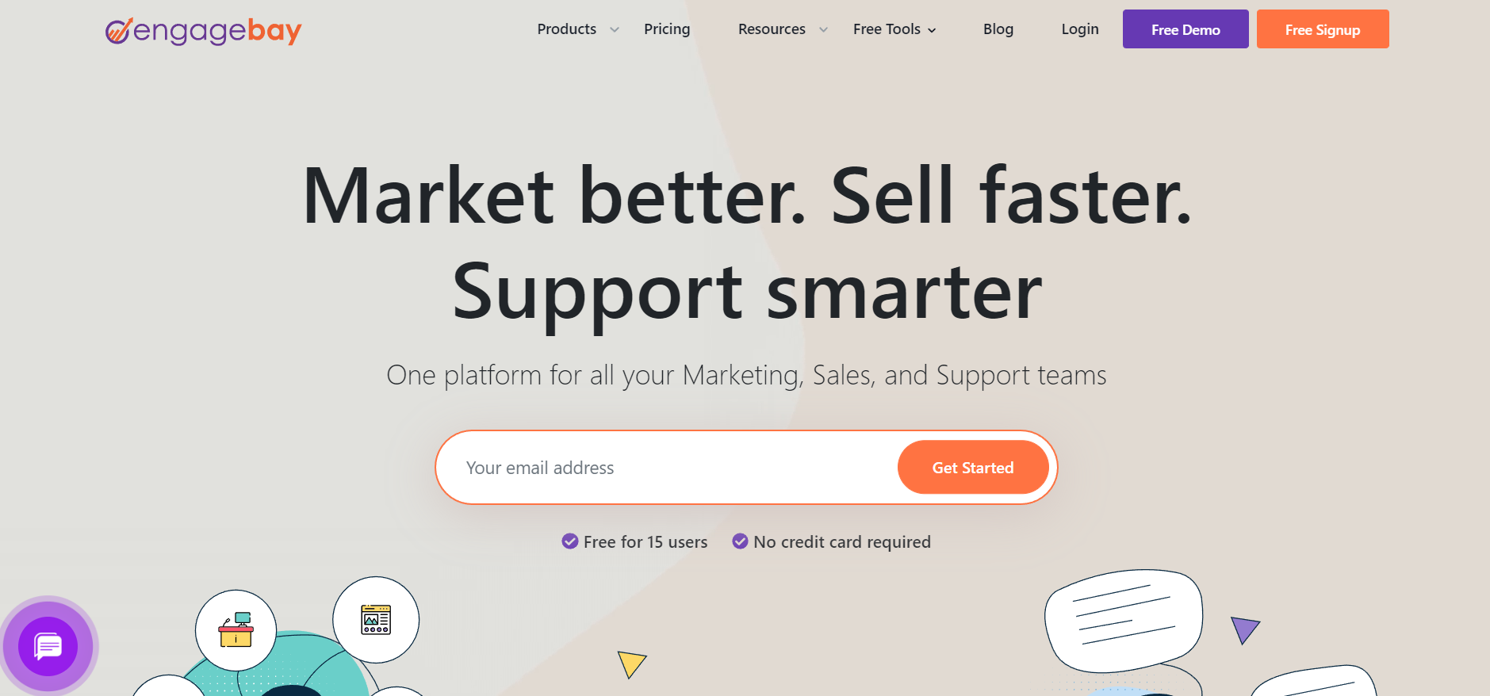Open the Login link

point(1080,29)
